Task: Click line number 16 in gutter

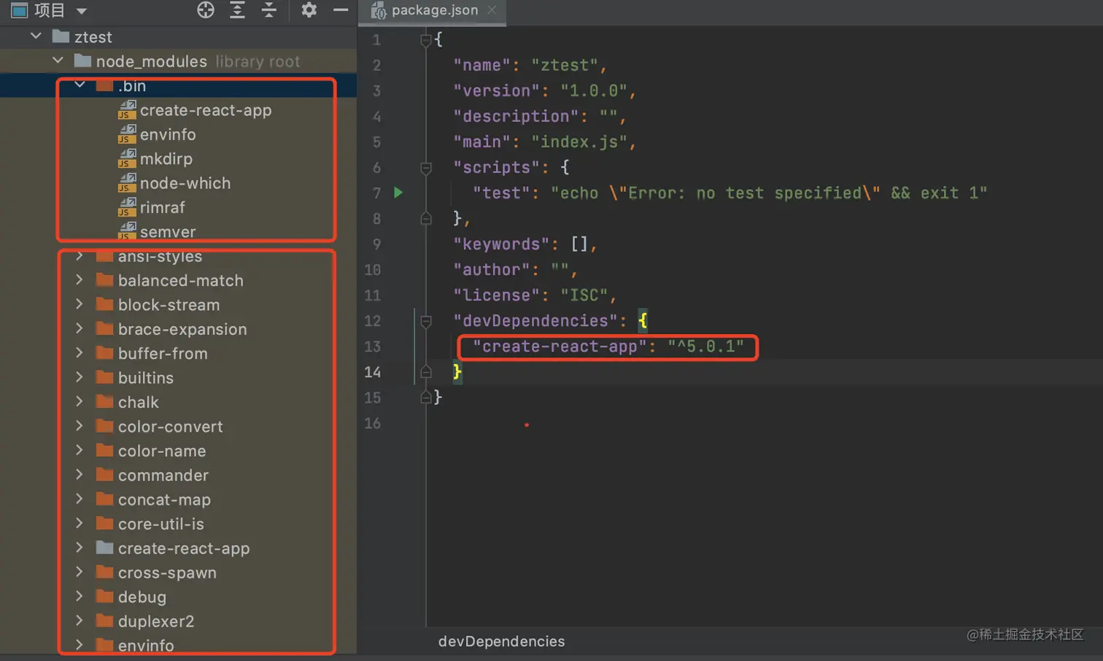Action: point(373,423)
